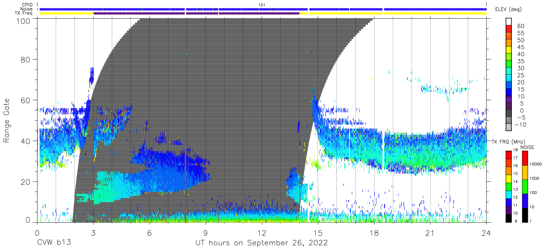Pick the purple swatch between 0 and 5 ELEV
This screenshot has height=252, width=547.
[x=510, y=106]
